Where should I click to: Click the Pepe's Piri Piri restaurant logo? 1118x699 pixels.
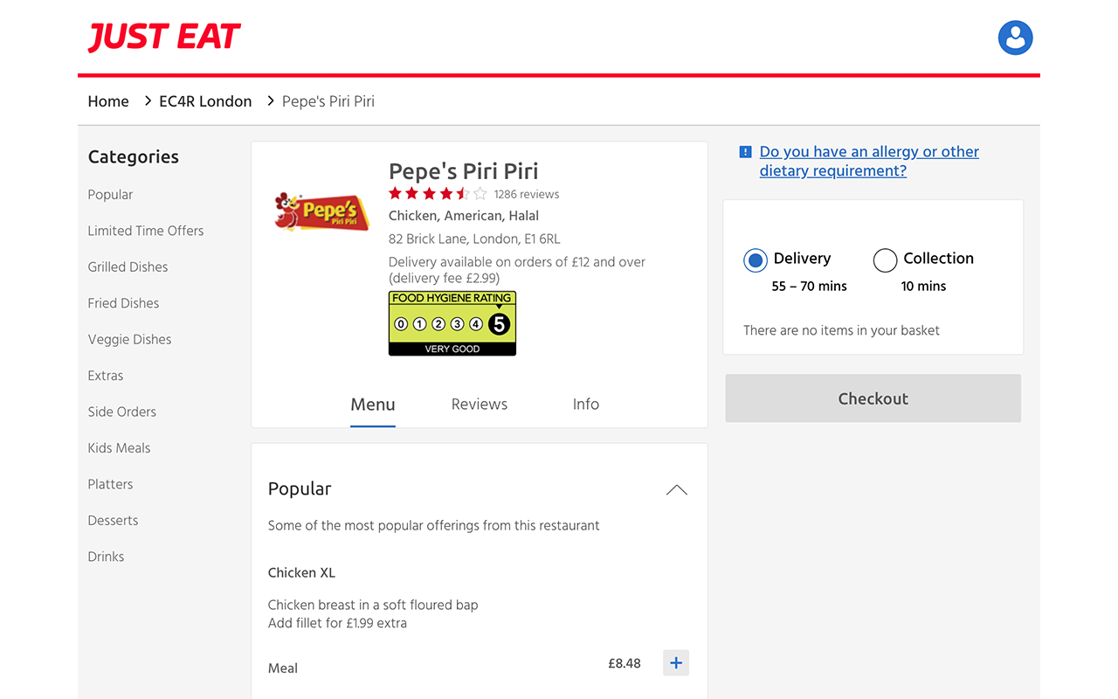coord(321,212)
